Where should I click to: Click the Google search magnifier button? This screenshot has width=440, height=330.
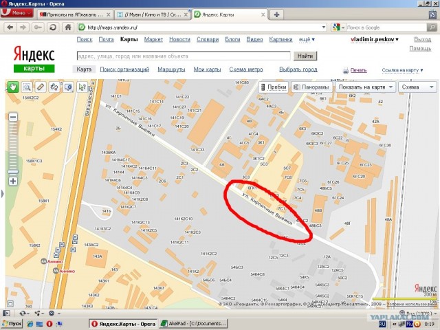coord(432,27)
